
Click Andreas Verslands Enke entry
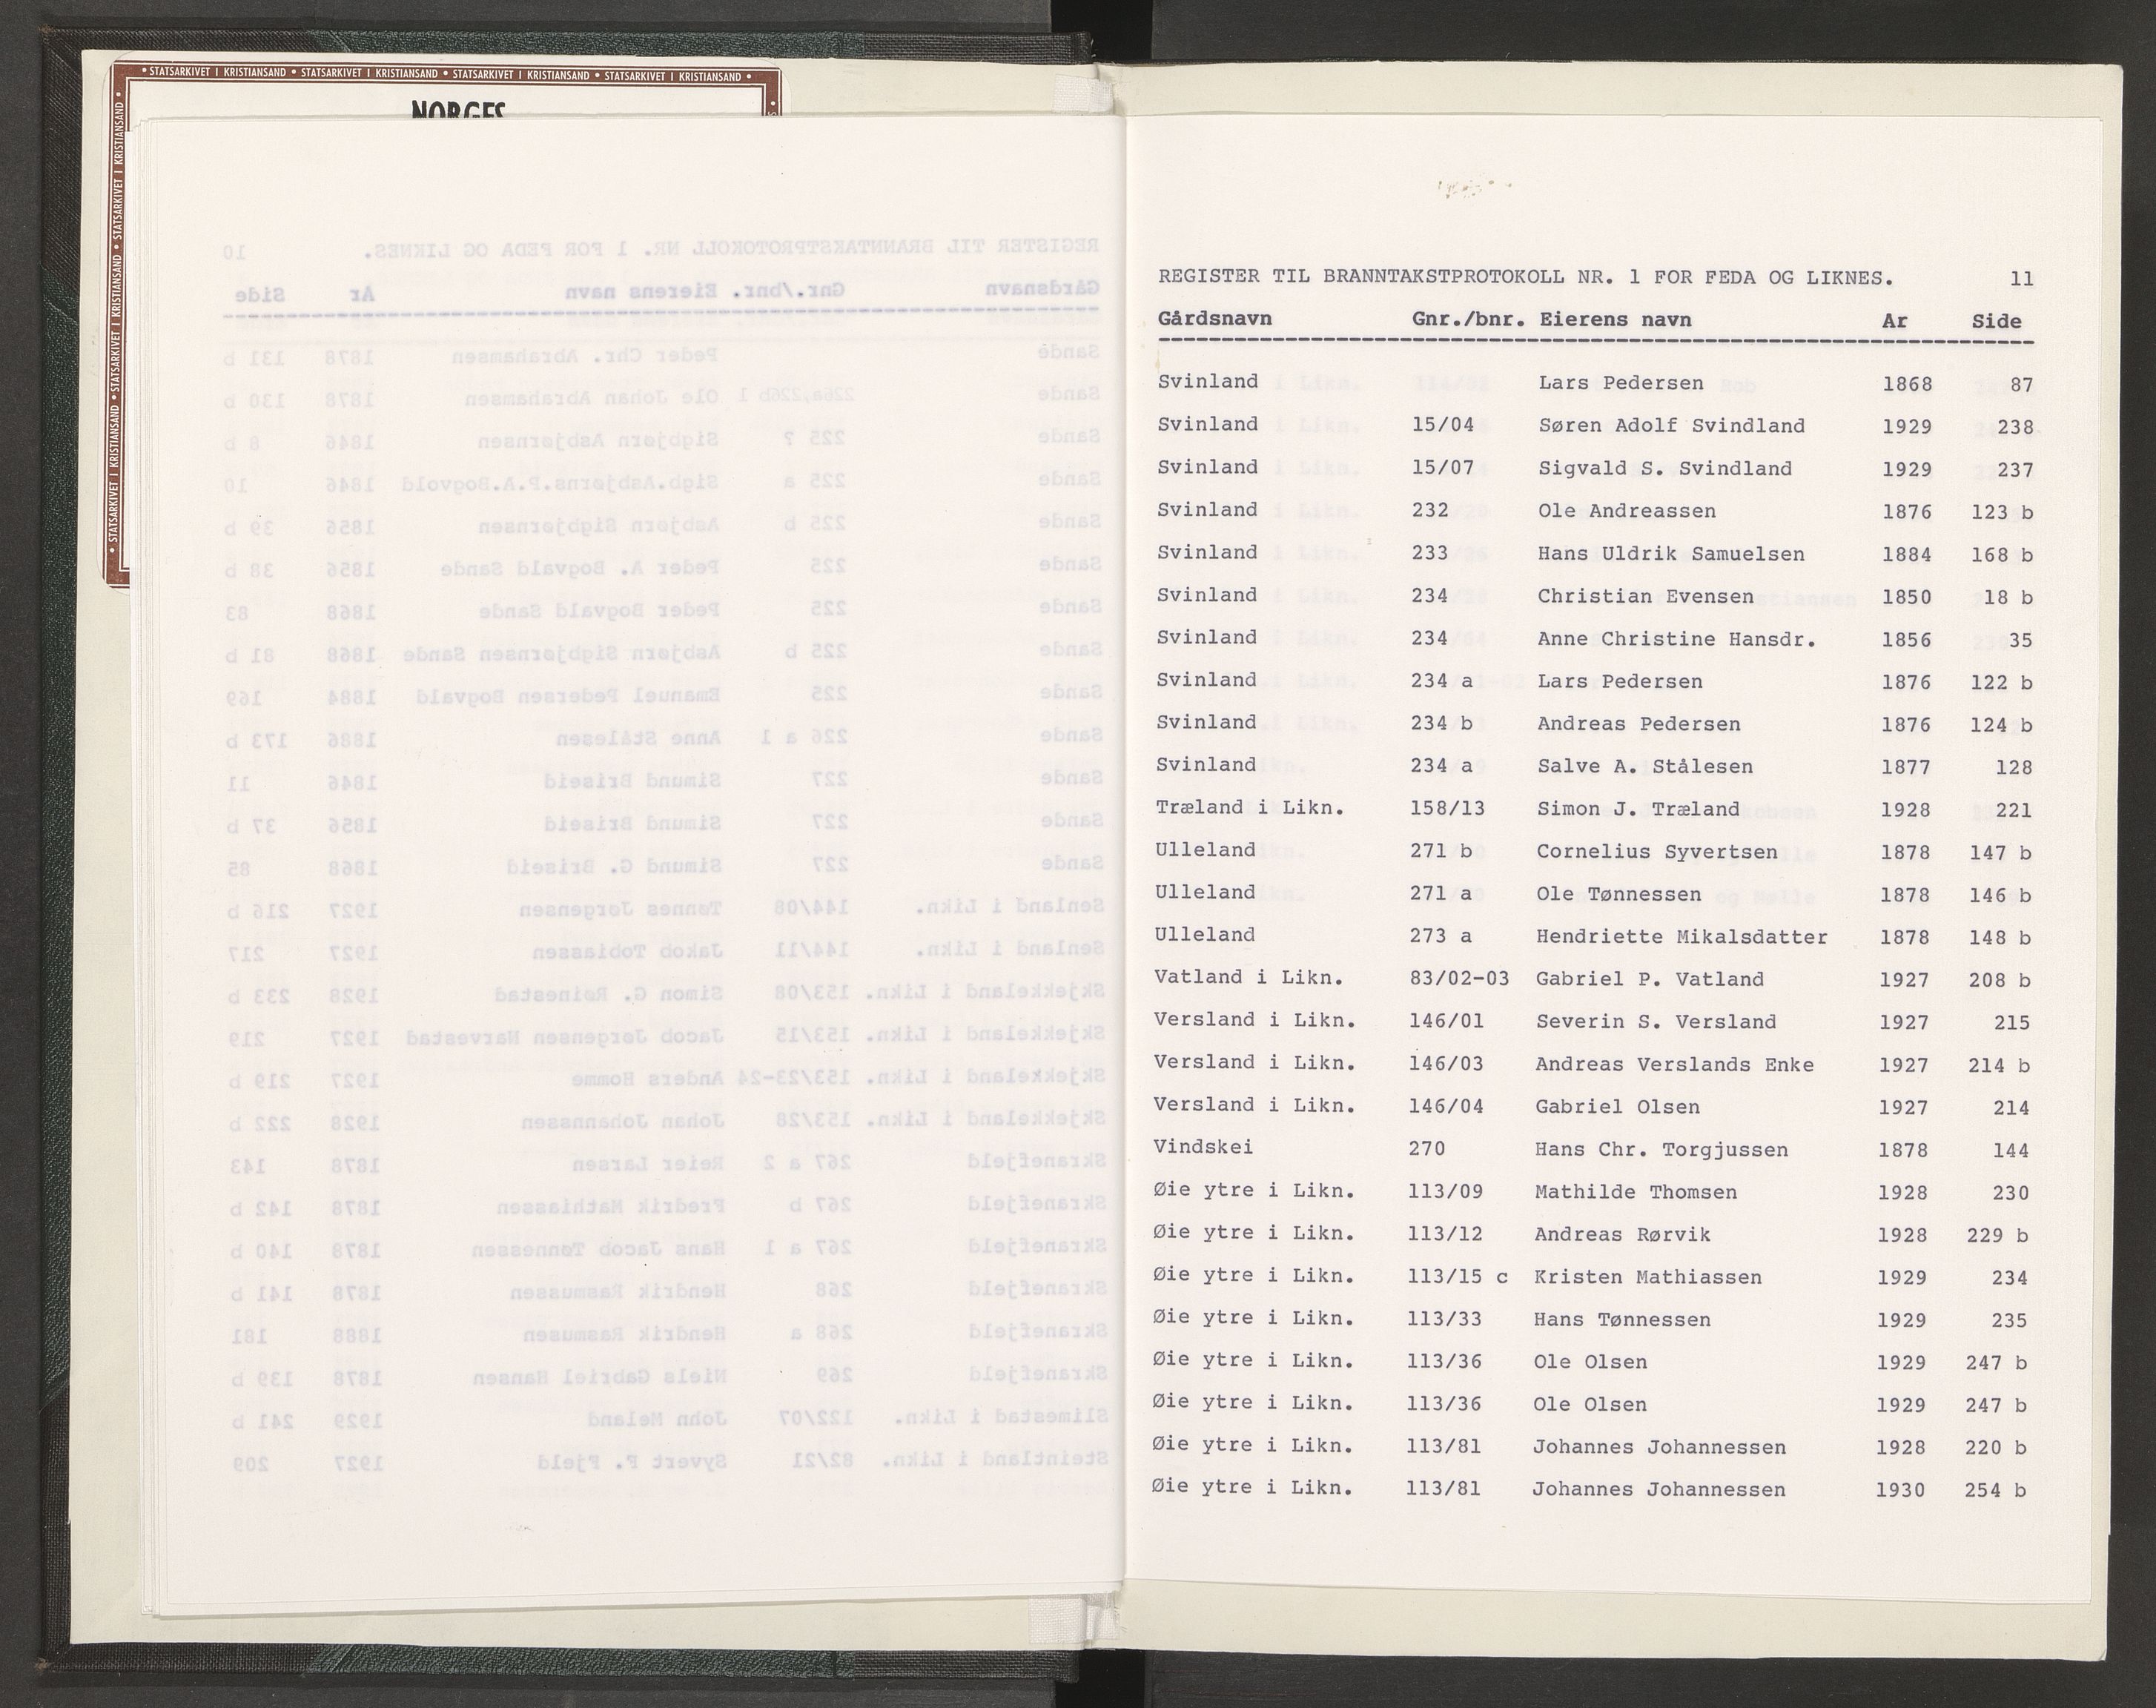pyautogui.click(x=1674, y=1065)
